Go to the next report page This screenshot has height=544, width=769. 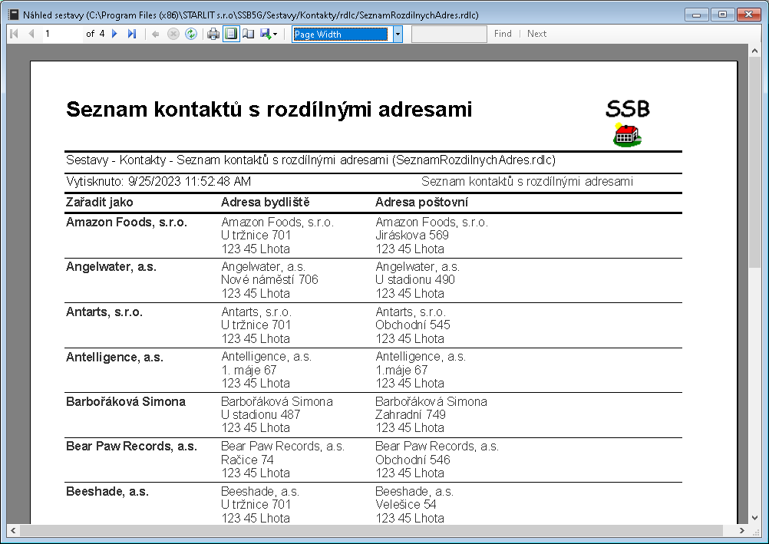pos(115,34)
